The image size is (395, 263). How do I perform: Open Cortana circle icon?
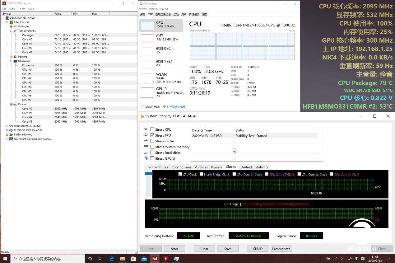tap(90, 259)
